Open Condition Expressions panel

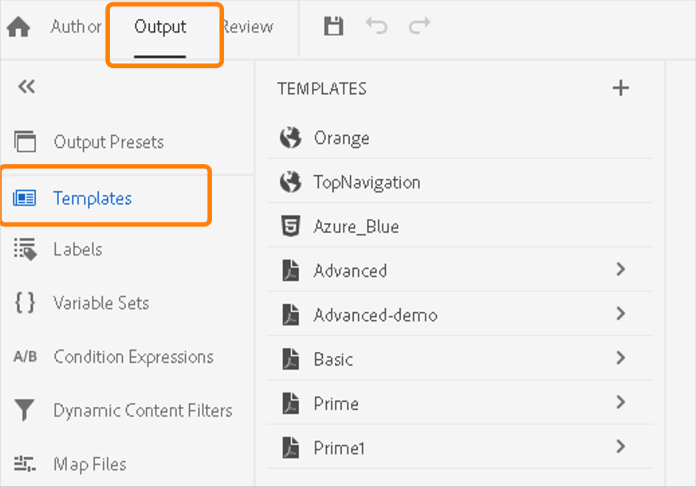(133, 357)
